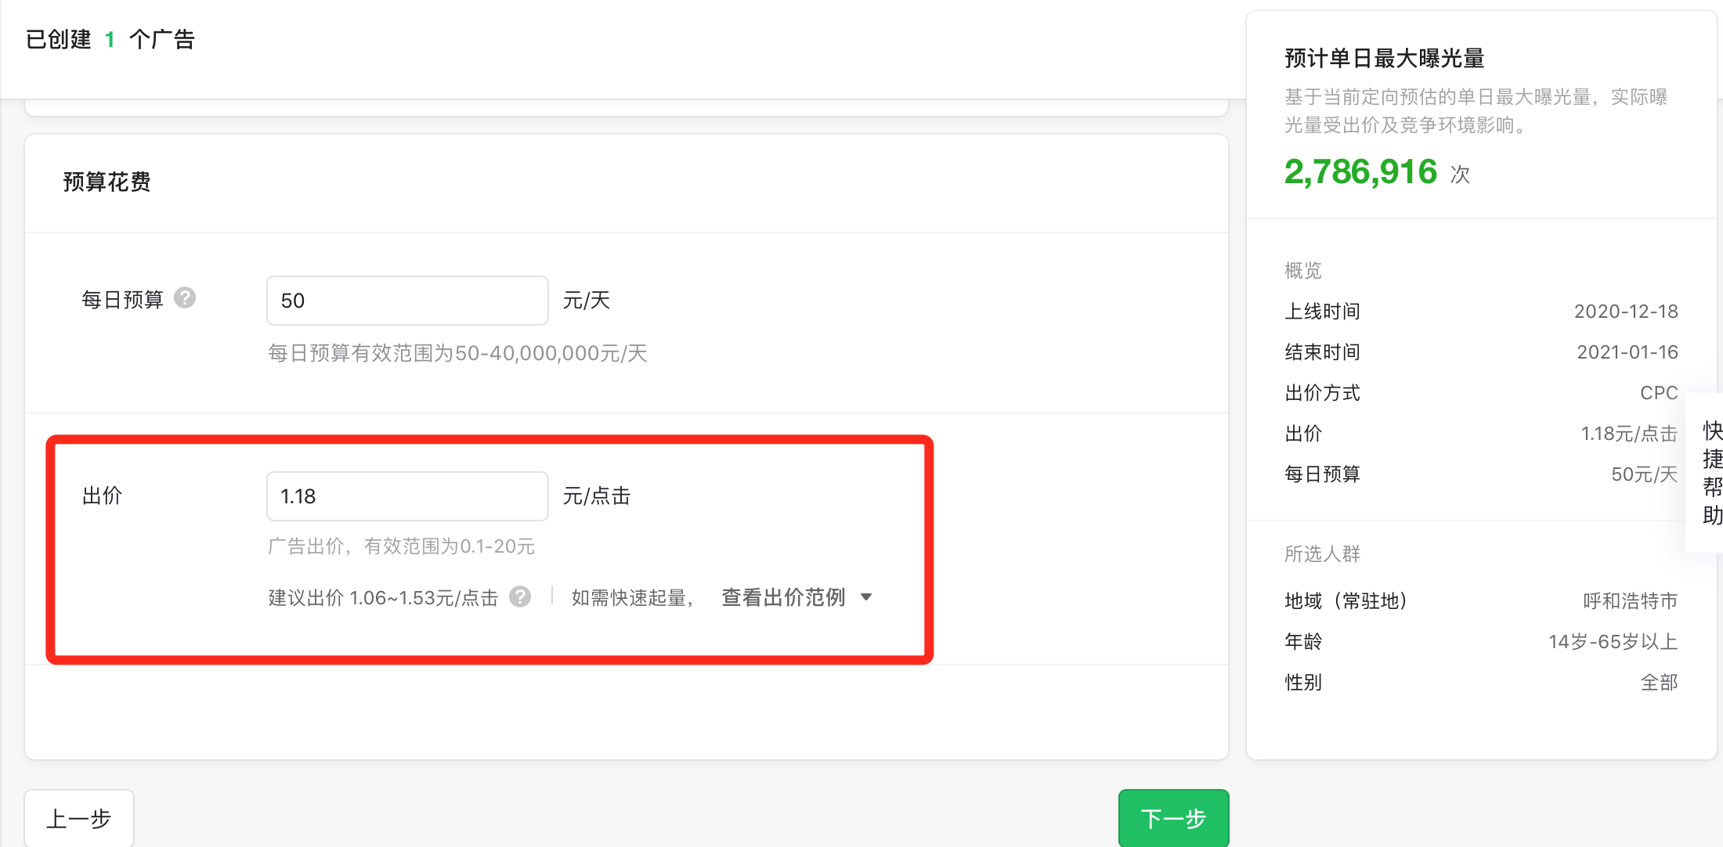The width and height of the screenshot is (1723, 847).
Task: Click help icon beside 建议出价 range
Action: pos(520,597)
